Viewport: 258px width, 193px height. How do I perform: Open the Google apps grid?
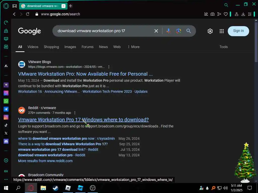tap(222, 31)
